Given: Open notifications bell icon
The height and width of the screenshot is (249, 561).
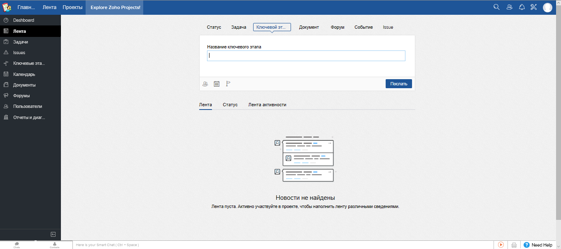Looking at the screenshot, I should 521,7.
